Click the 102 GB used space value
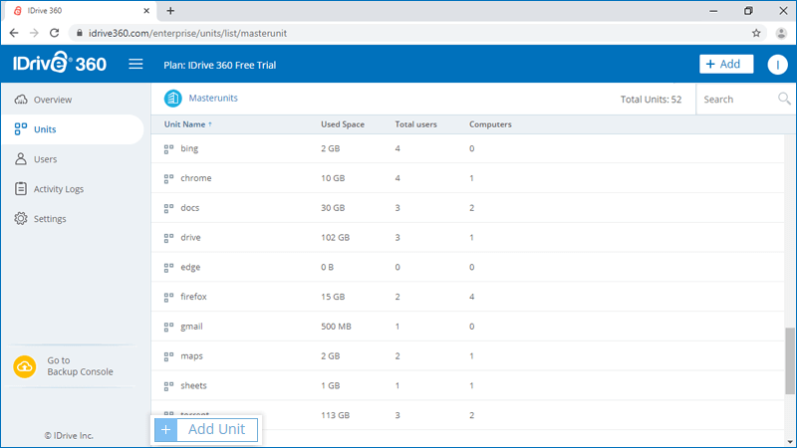The width and height of the screenshot is (797, 448). (x=335, y=237)
